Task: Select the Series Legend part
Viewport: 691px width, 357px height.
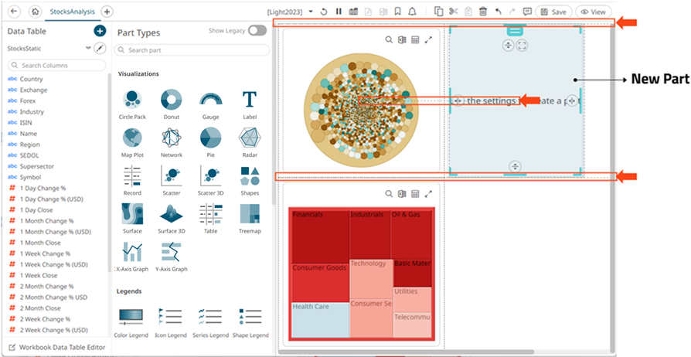Action: [211, 323]
